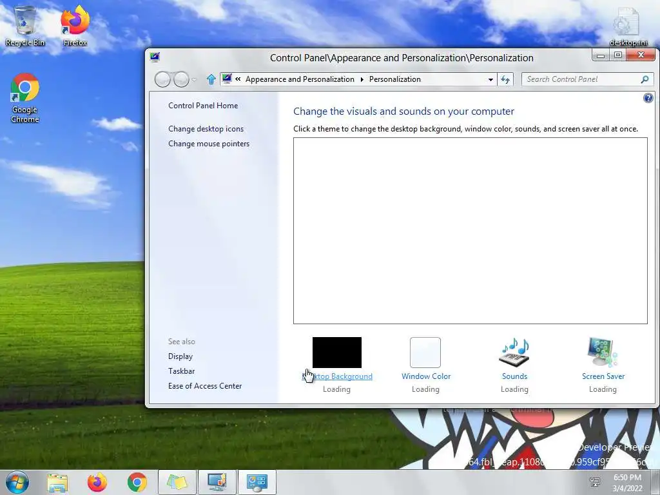Go up one level with blue arrow
Image resolution: width=660 pixels, height=495 pixels.
(x=211, y=79)
